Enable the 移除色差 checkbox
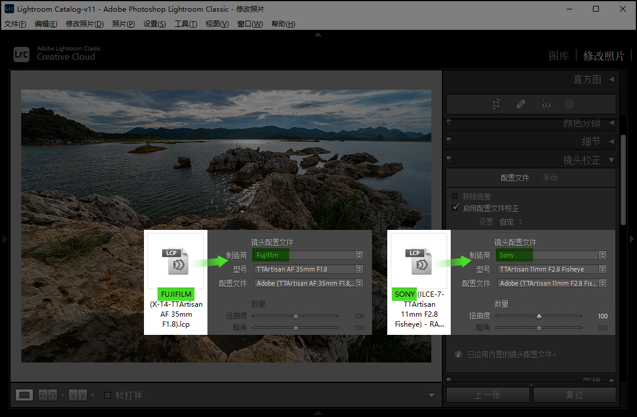637x417 pixels. (x=455, y=196)
